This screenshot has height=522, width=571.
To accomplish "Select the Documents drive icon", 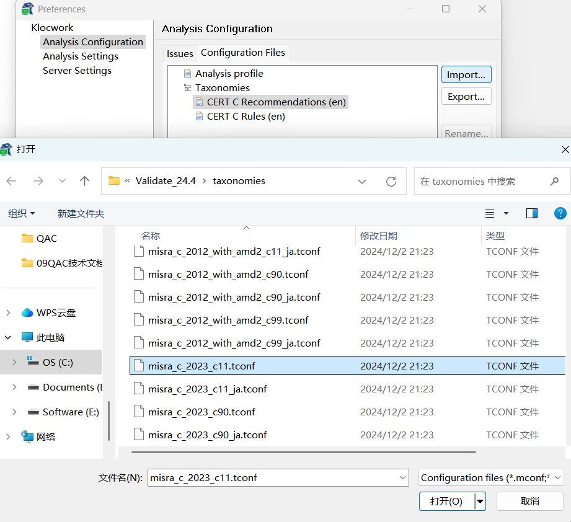I will point(33,387).
